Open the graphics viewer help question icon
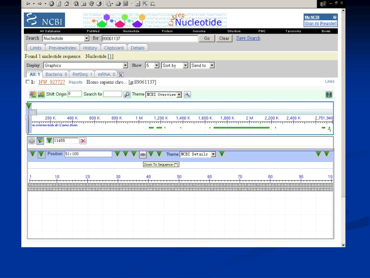Image resolution: width=370 pixels, height=278 pixels. pos(329,94)
